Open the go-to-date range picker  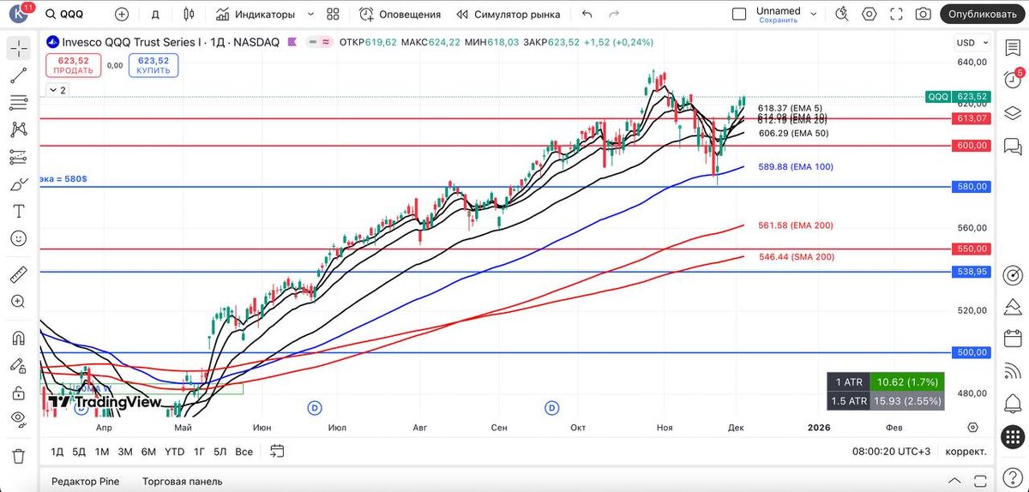[x=277, y=451]
